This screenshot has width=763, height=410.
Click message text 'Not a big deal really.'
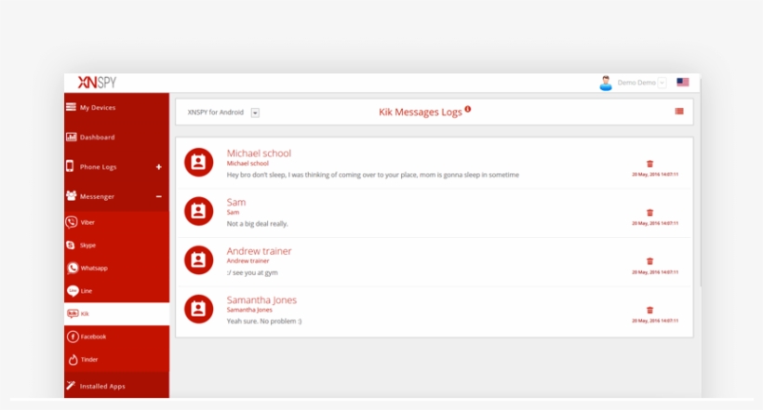(258, 224)
